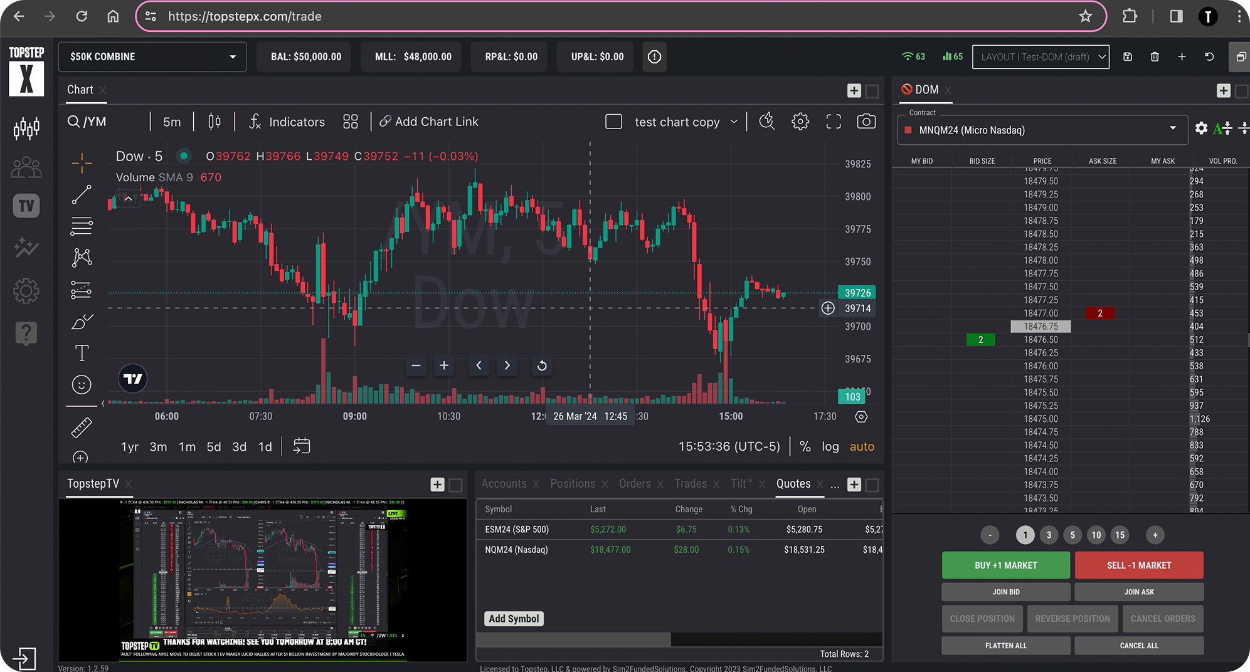Image resolution: width=1250 pixels, height=672 pixels.
Task: Tick the checkbox beside test chart copy
Action: [613, 122]
